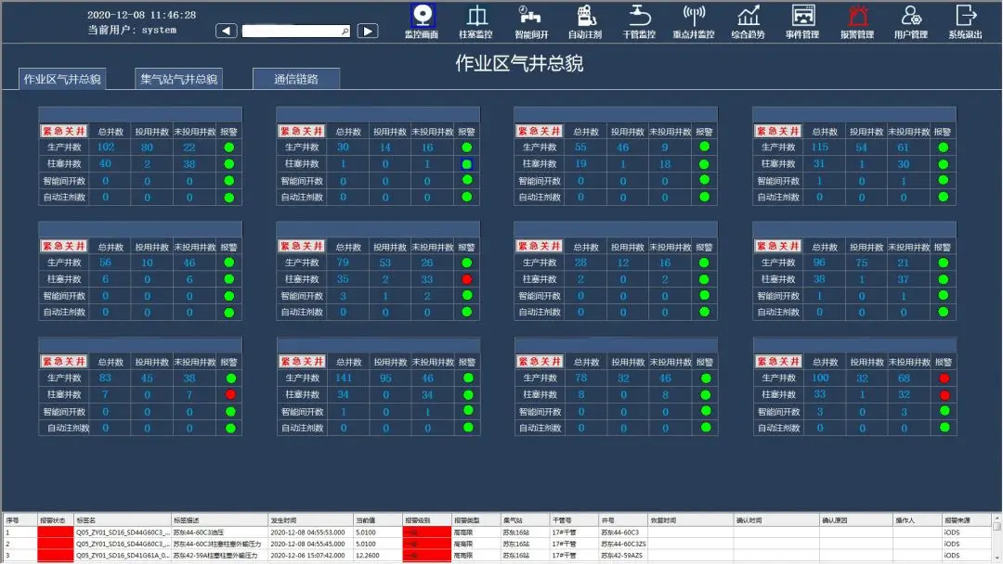Switch to the 通信链路 tab
This screenshot has width=1003, height=564.
pyautogui.click(x=296, y=79)
